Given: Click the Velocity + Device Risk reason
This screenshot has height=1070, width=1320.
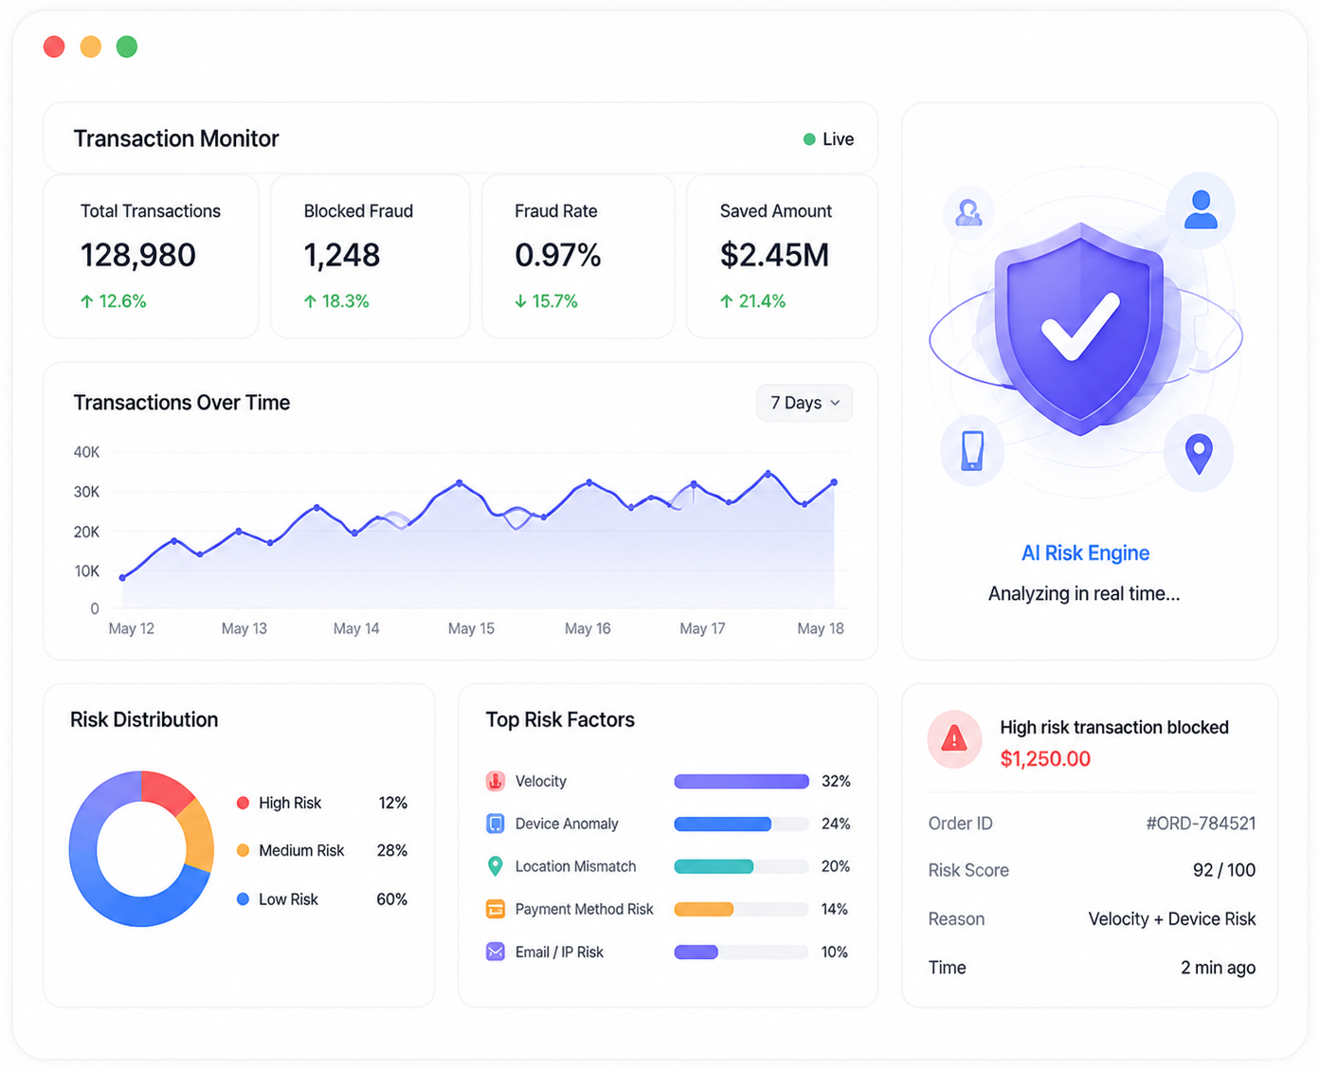Looking at the screenshot, I should coord(1172,918).
